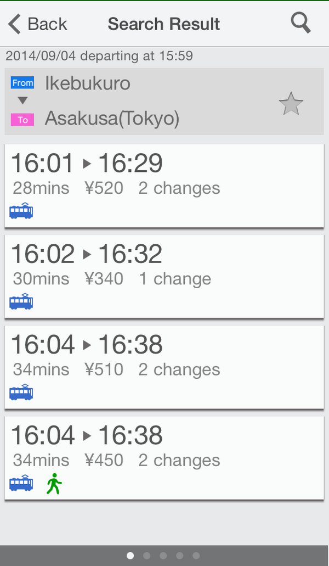This screenshot has width=329, height=566.
Task: Click the green walking person icon
Action: [x=54, y=484]
